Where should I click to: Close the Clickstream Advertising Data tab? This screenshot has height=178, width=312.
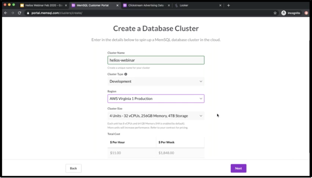pos(169,5)
